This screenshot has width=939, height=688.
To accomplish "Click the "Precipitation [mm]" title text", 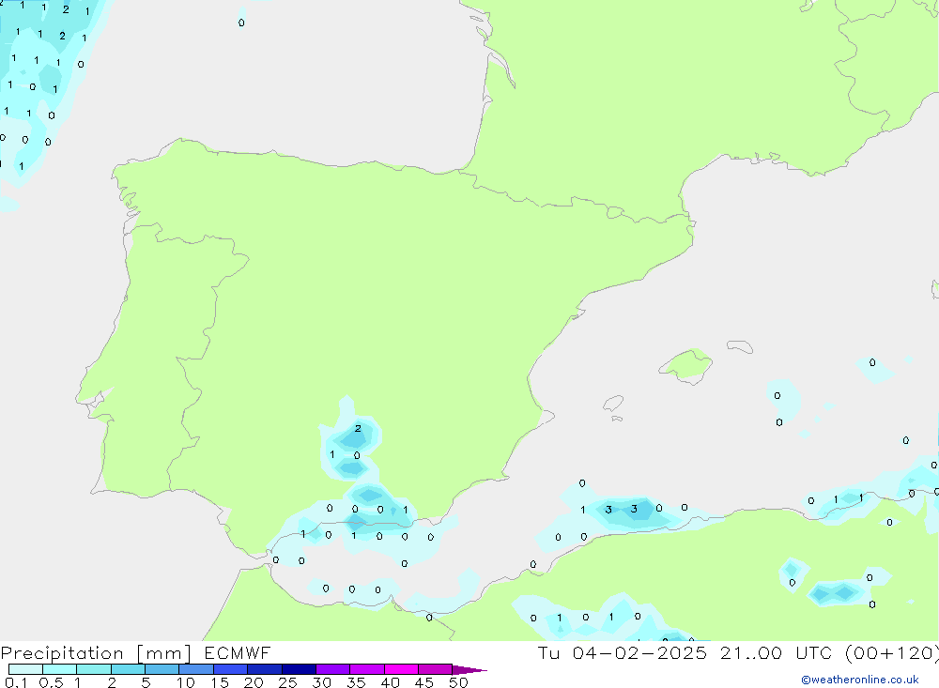I will click(96, 653).
